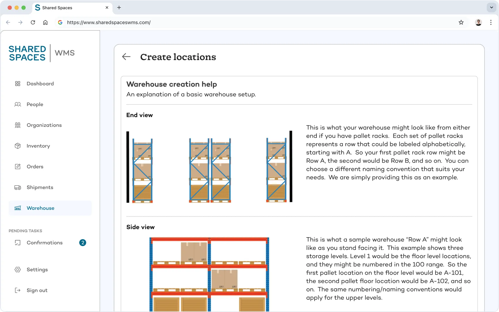
Task: Click the Orders edit icon
Action: [x=18, y=167]
